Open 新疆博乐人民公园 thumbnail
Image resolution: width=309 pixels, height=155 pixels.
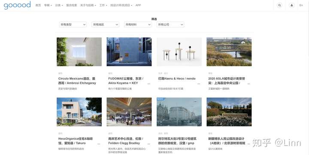(x=229, y=112)
